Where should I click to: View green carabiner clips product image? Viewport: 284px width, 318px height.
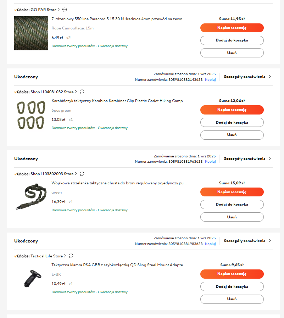click(31, 115)
